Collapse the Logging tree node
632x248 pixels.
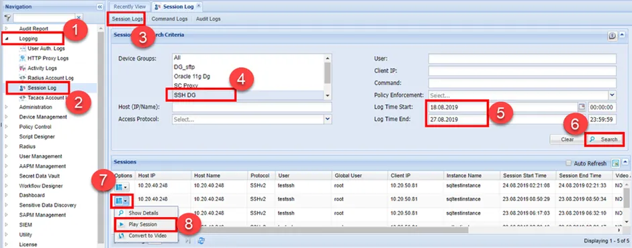click(x=7, y=39)
